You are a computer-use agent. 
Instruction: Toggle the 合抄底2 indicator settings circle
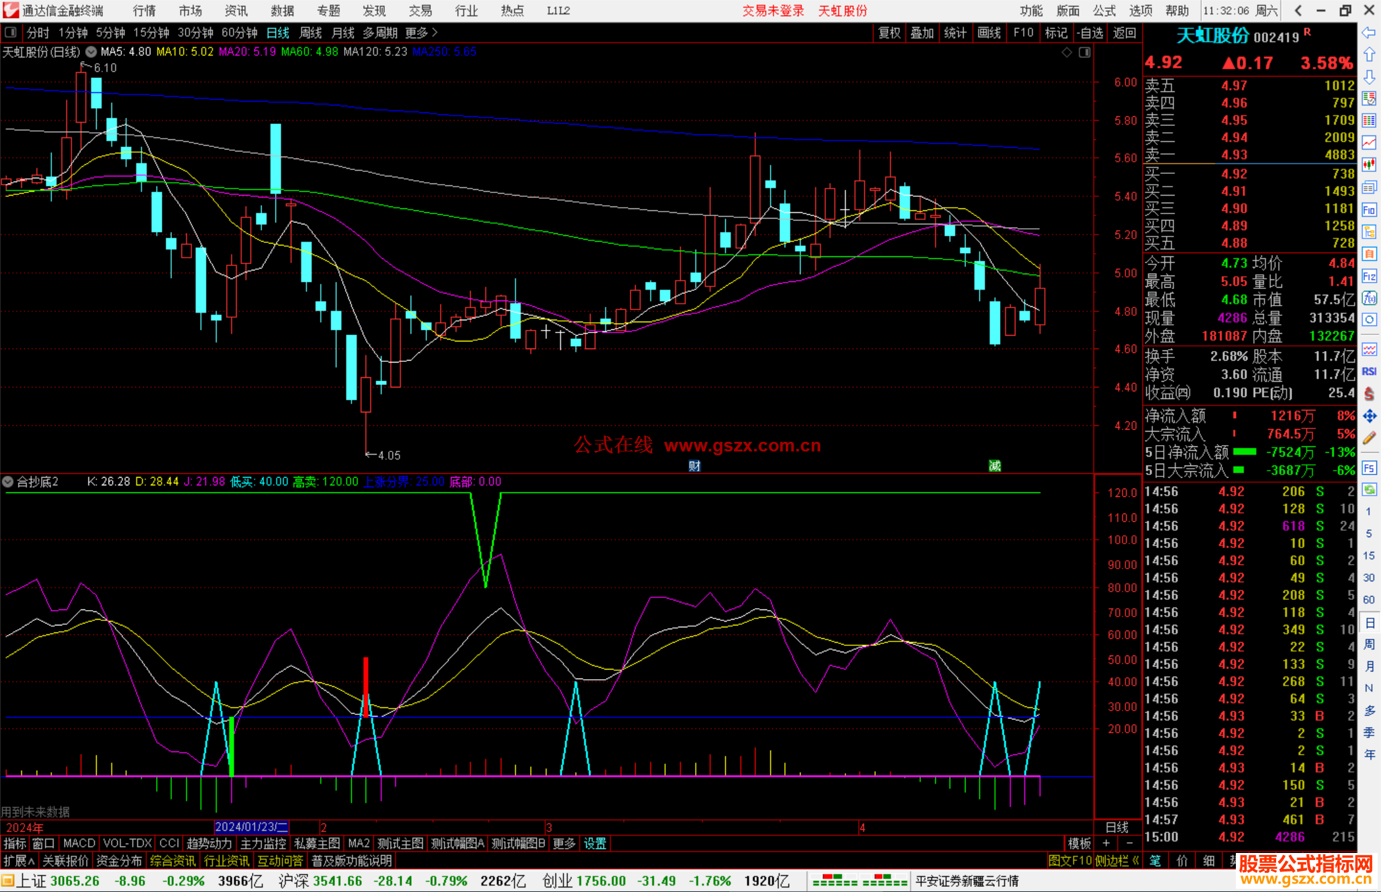coord(8,481)
